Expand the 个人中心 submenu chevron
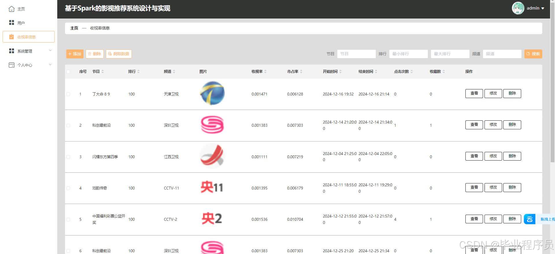Screen dimensions: 555x254 click(x=50, y=65)
